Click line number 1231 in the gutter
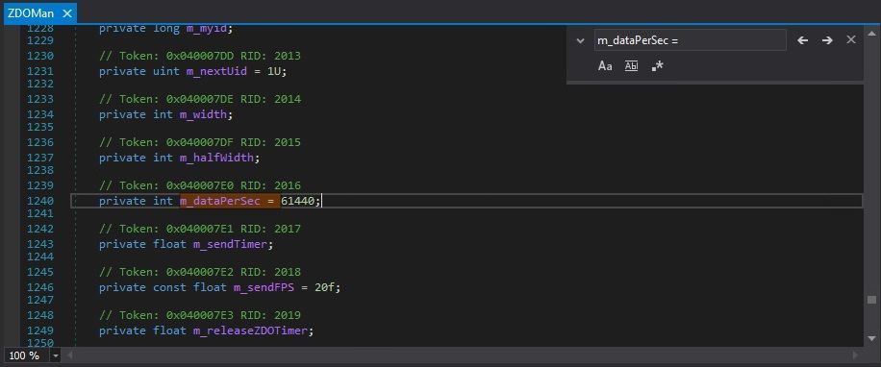Viewport: 881px width, 367px height. (39, 71)
